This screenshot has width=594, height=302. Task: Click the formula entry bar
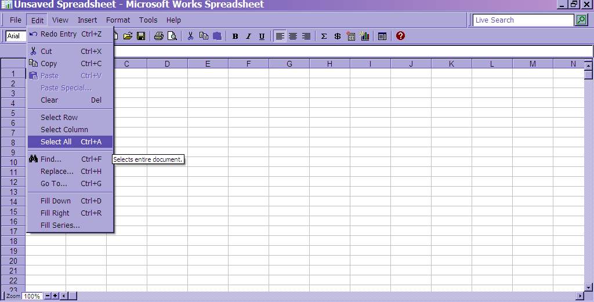[353, 51]
